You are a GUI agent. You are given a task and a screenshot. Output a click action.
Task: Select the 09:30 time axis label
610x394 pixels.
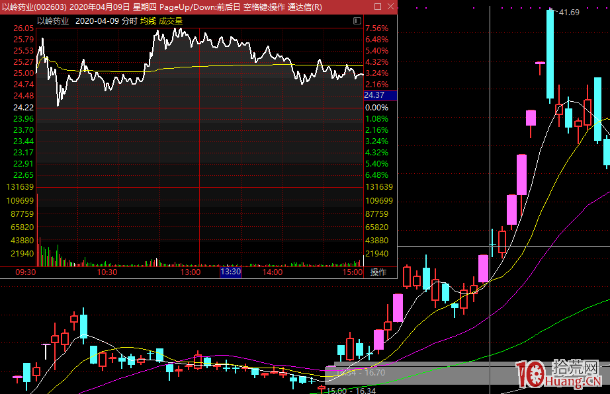[x=25, y=272]
